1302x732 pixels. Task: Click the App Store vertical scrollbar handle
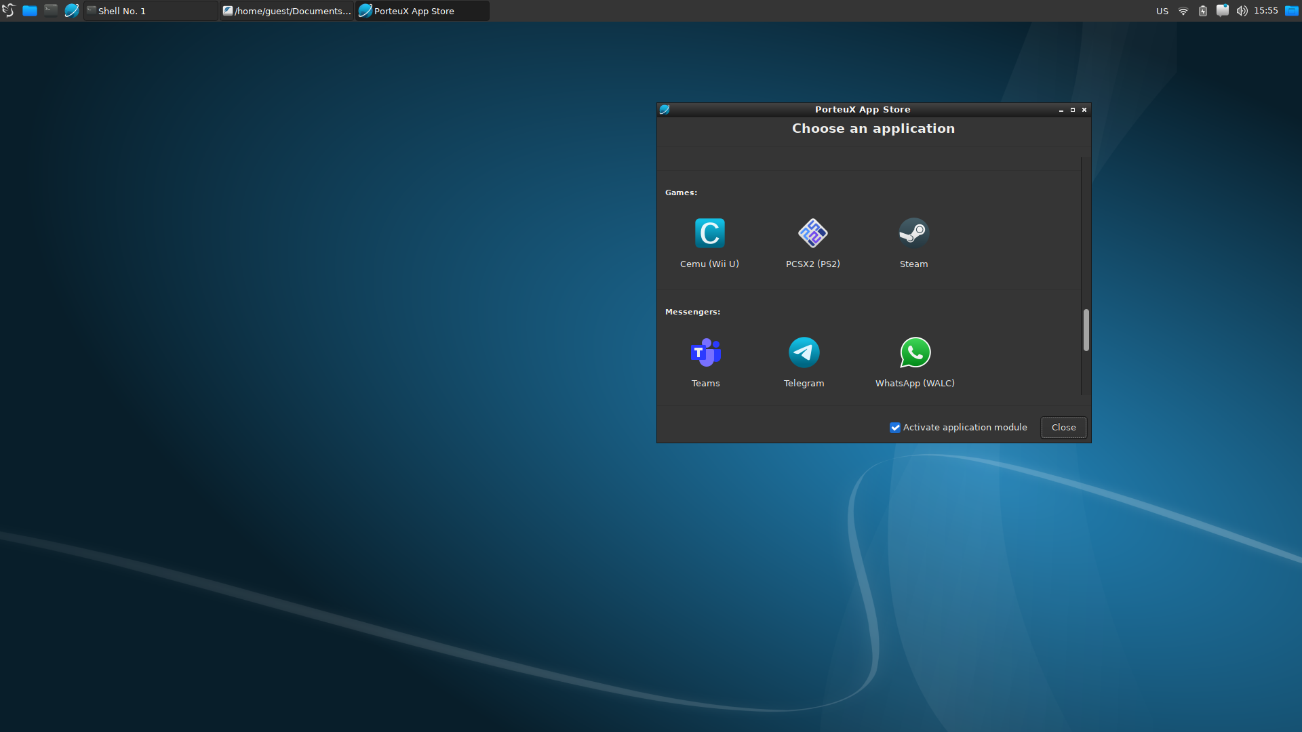tap(1086, 330)
